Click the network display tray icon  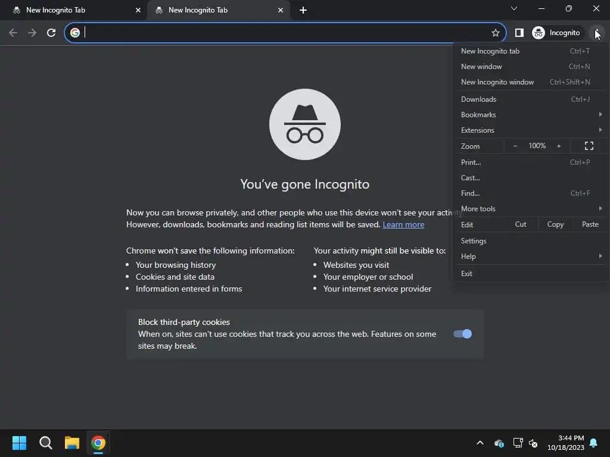coord(518,443)
